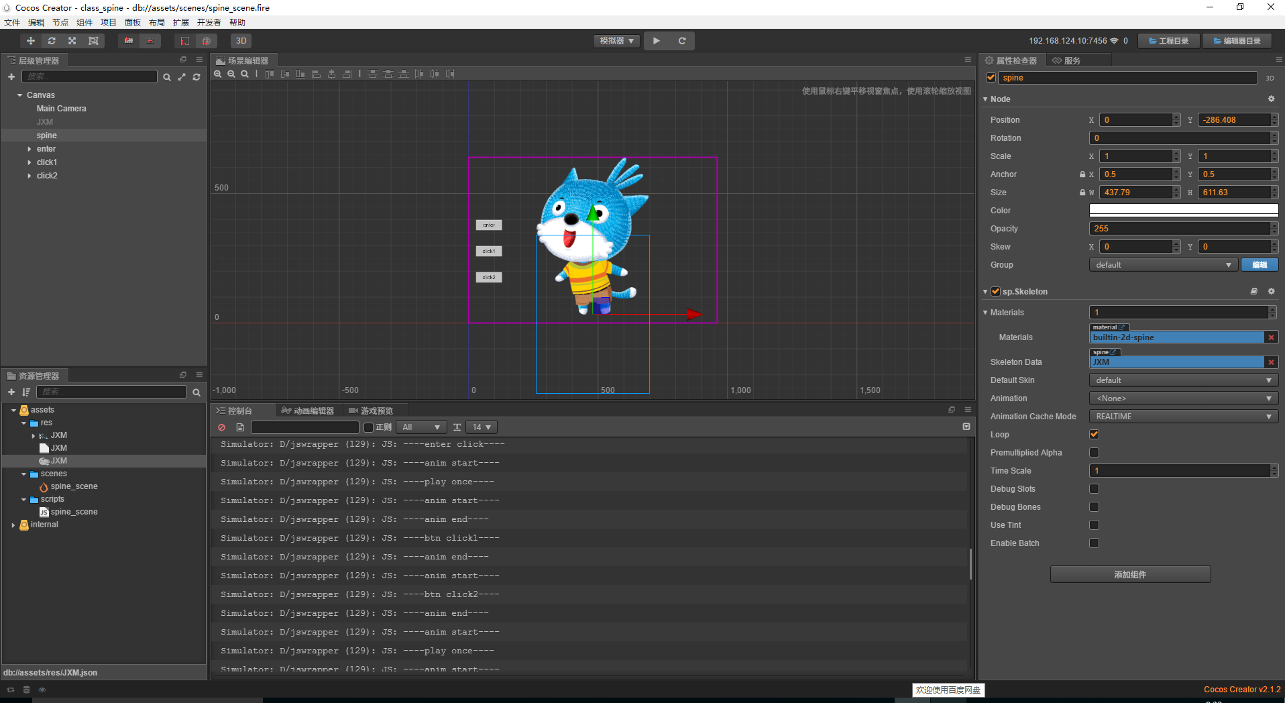
Task: Select the Rotate transform tool
Action: (52, 41)
